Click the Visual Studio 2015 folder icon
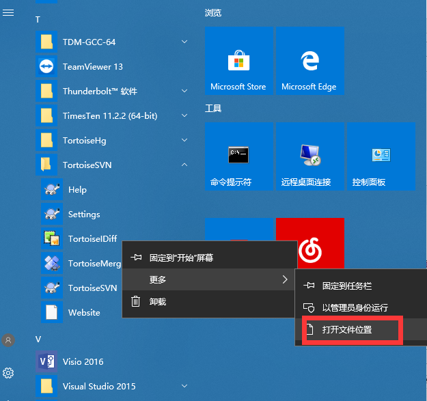This screenshot has height=401, width=427. tap(46, 386)
